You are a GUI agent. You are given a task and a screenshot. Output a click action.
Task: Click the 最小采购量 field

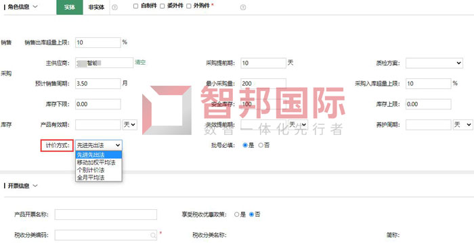click(263, 84)
